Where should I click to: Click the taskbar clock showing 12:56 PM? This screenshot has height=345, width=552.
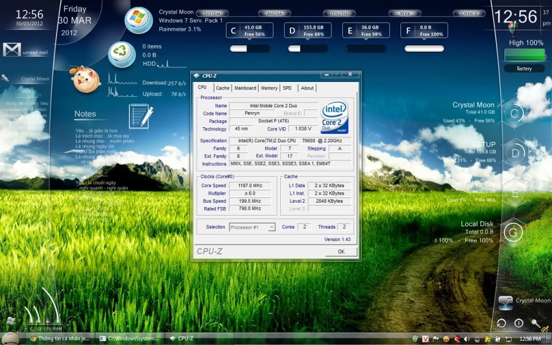(530, 339)
